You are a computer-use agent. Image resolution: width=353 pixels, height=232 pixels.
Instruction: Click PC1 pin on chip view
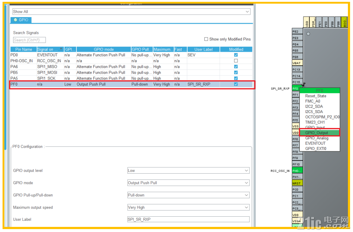pyautogui.click(x=297, y=196)
